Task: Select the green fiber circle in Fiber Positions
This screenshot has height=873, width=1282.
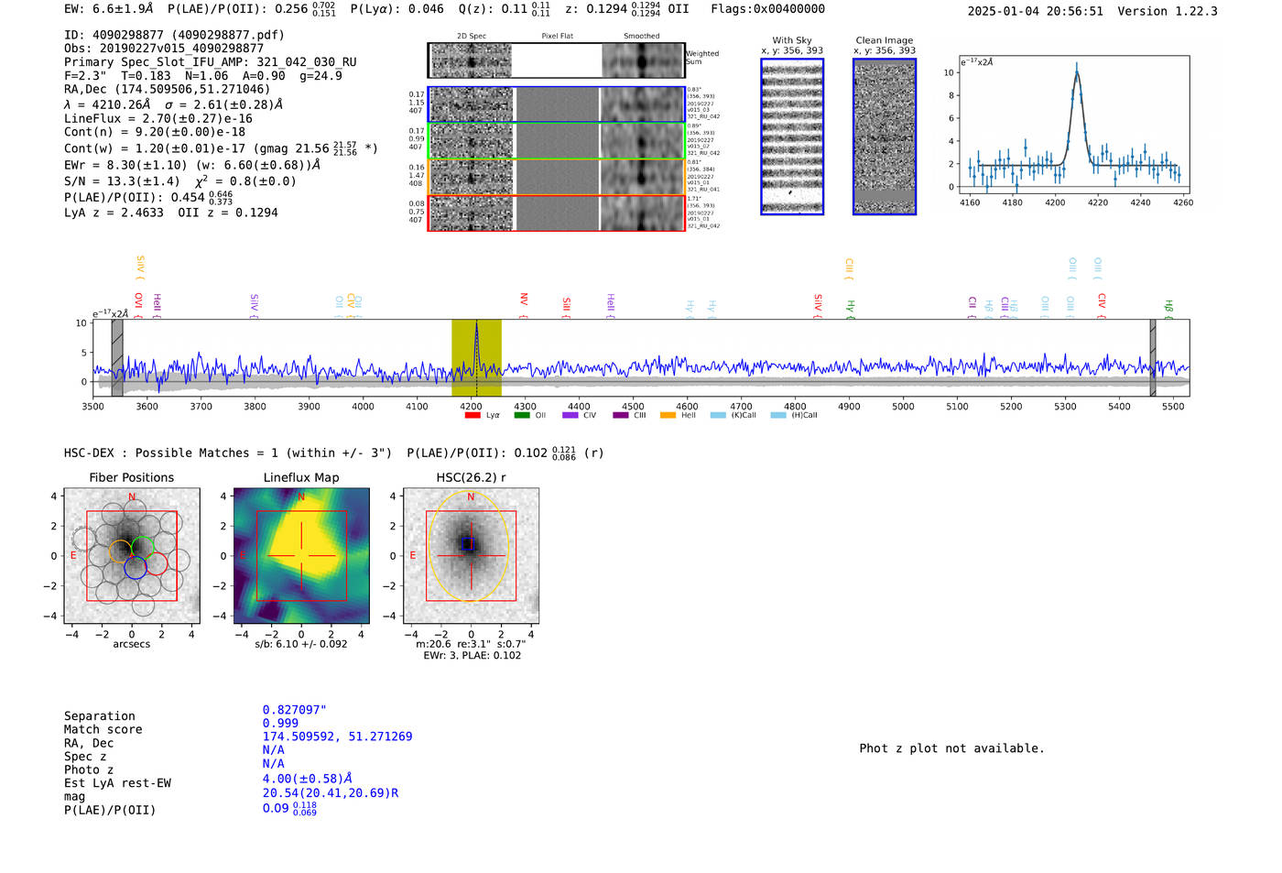Action: (143, 547)
